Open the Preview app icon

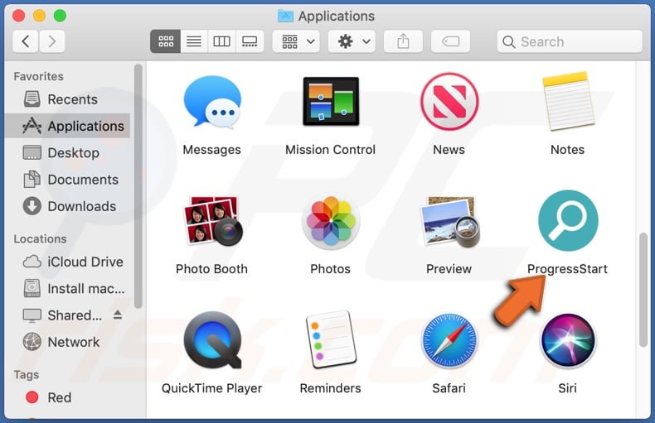[x=449, y=221]
